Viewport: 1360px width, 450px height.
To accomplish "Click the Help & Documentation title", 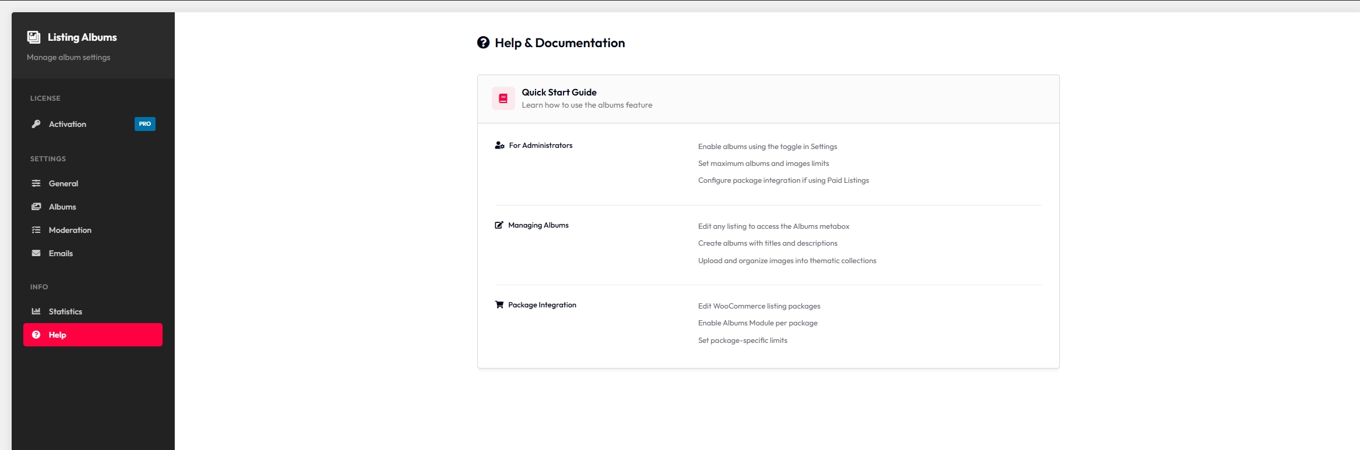I will [559, 43].
